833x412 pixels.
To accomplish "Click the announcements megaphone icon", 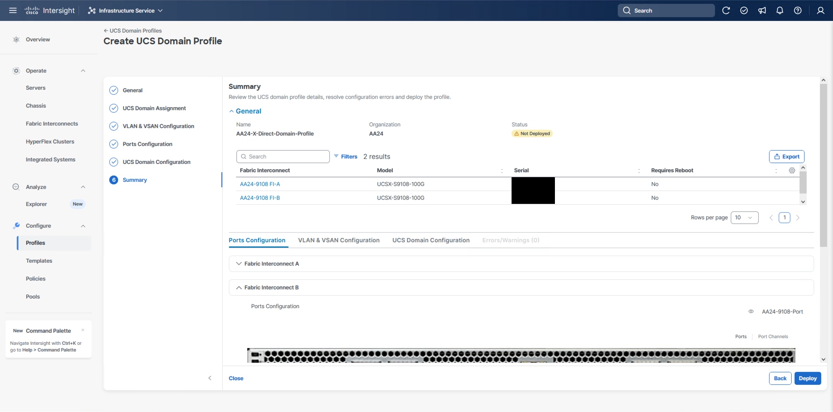I will (762, 10).
